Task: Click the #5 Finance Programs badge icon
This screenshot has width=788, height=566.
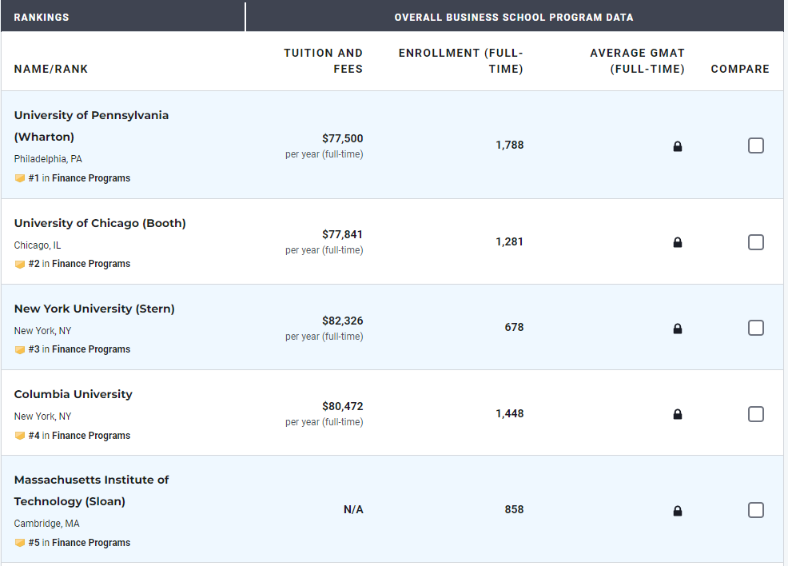Action: pyautogui.click(x=20, y=543)
